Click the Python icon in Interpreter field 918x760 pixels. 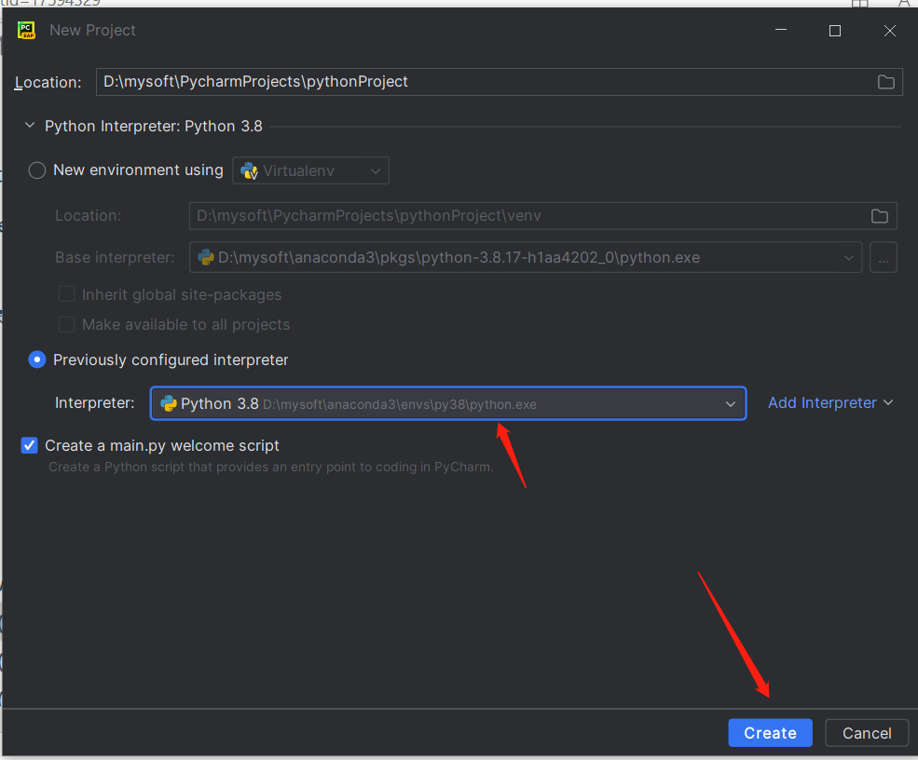(x=169, y=403)
